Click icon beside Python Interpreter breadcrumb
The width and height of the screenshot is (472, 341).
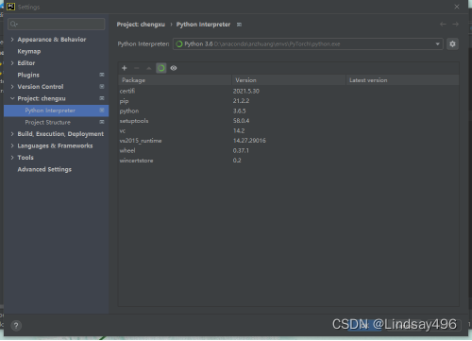(x=239, y=25)
